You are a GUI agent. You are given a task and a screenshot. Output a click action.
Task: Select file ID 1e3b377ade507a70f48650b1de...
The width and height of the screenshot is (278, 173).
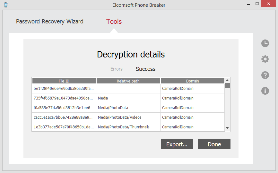64,127
